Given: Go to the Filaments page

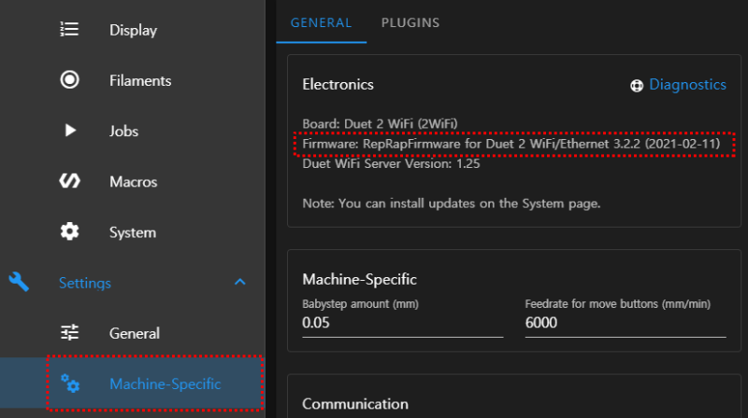Looking at the screenshot, I should pyautogui.click(x=140, y=80).
